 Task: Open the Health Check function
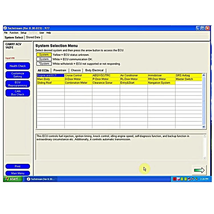(18, 66)
